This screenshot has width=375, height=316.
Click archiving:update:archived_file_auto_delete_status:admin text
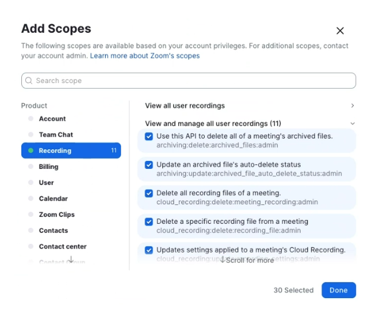[249, 174]
